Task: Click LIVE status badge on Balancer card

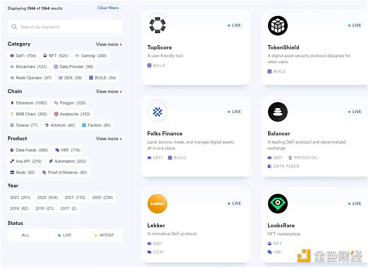Action: pyautogui.click(x=355, y=112)
